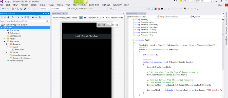
Task: Collapse the namespace App2 code region
Action: 133,40
